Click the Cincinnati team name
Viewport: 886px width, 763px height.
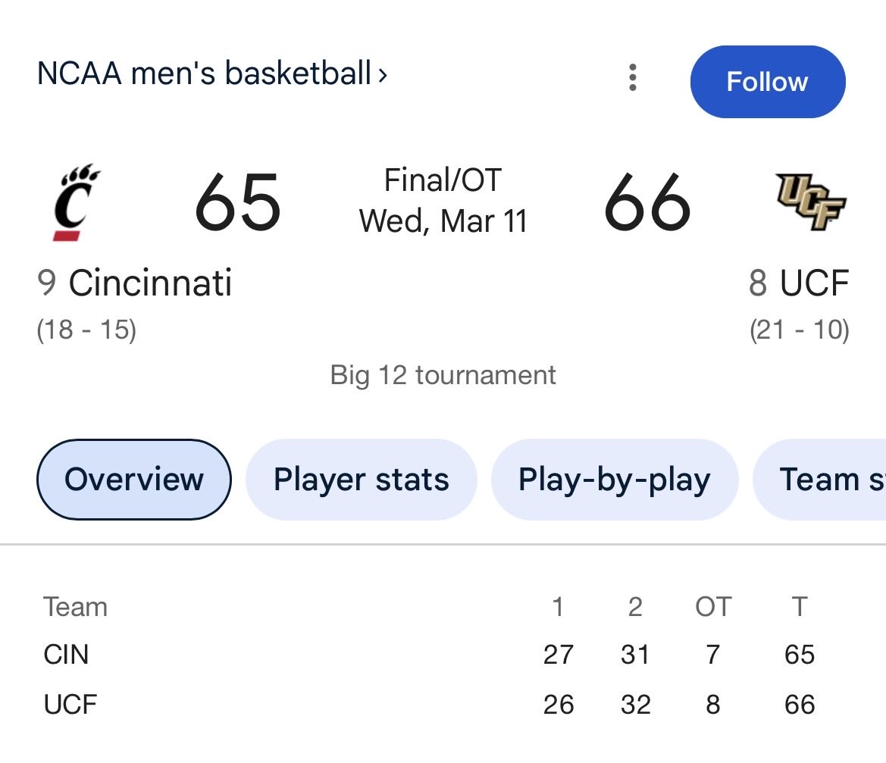pos(150,283)
